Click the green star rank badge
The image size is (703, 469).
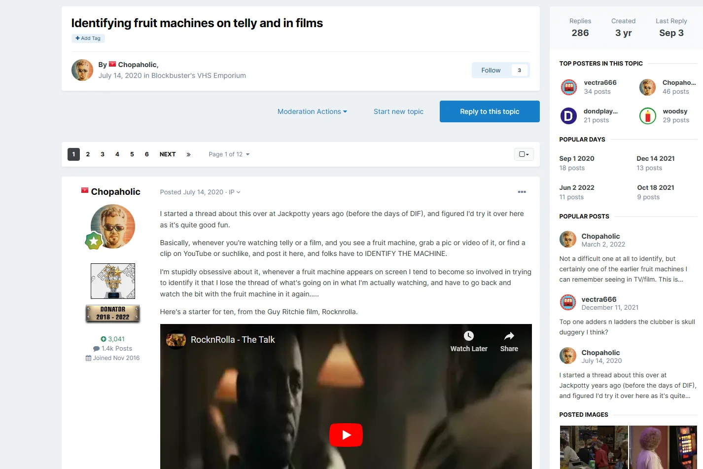(94, 241)
